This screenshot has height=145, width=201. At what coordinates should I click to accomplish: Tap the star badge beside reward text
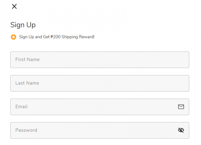[x=13, y=37]
